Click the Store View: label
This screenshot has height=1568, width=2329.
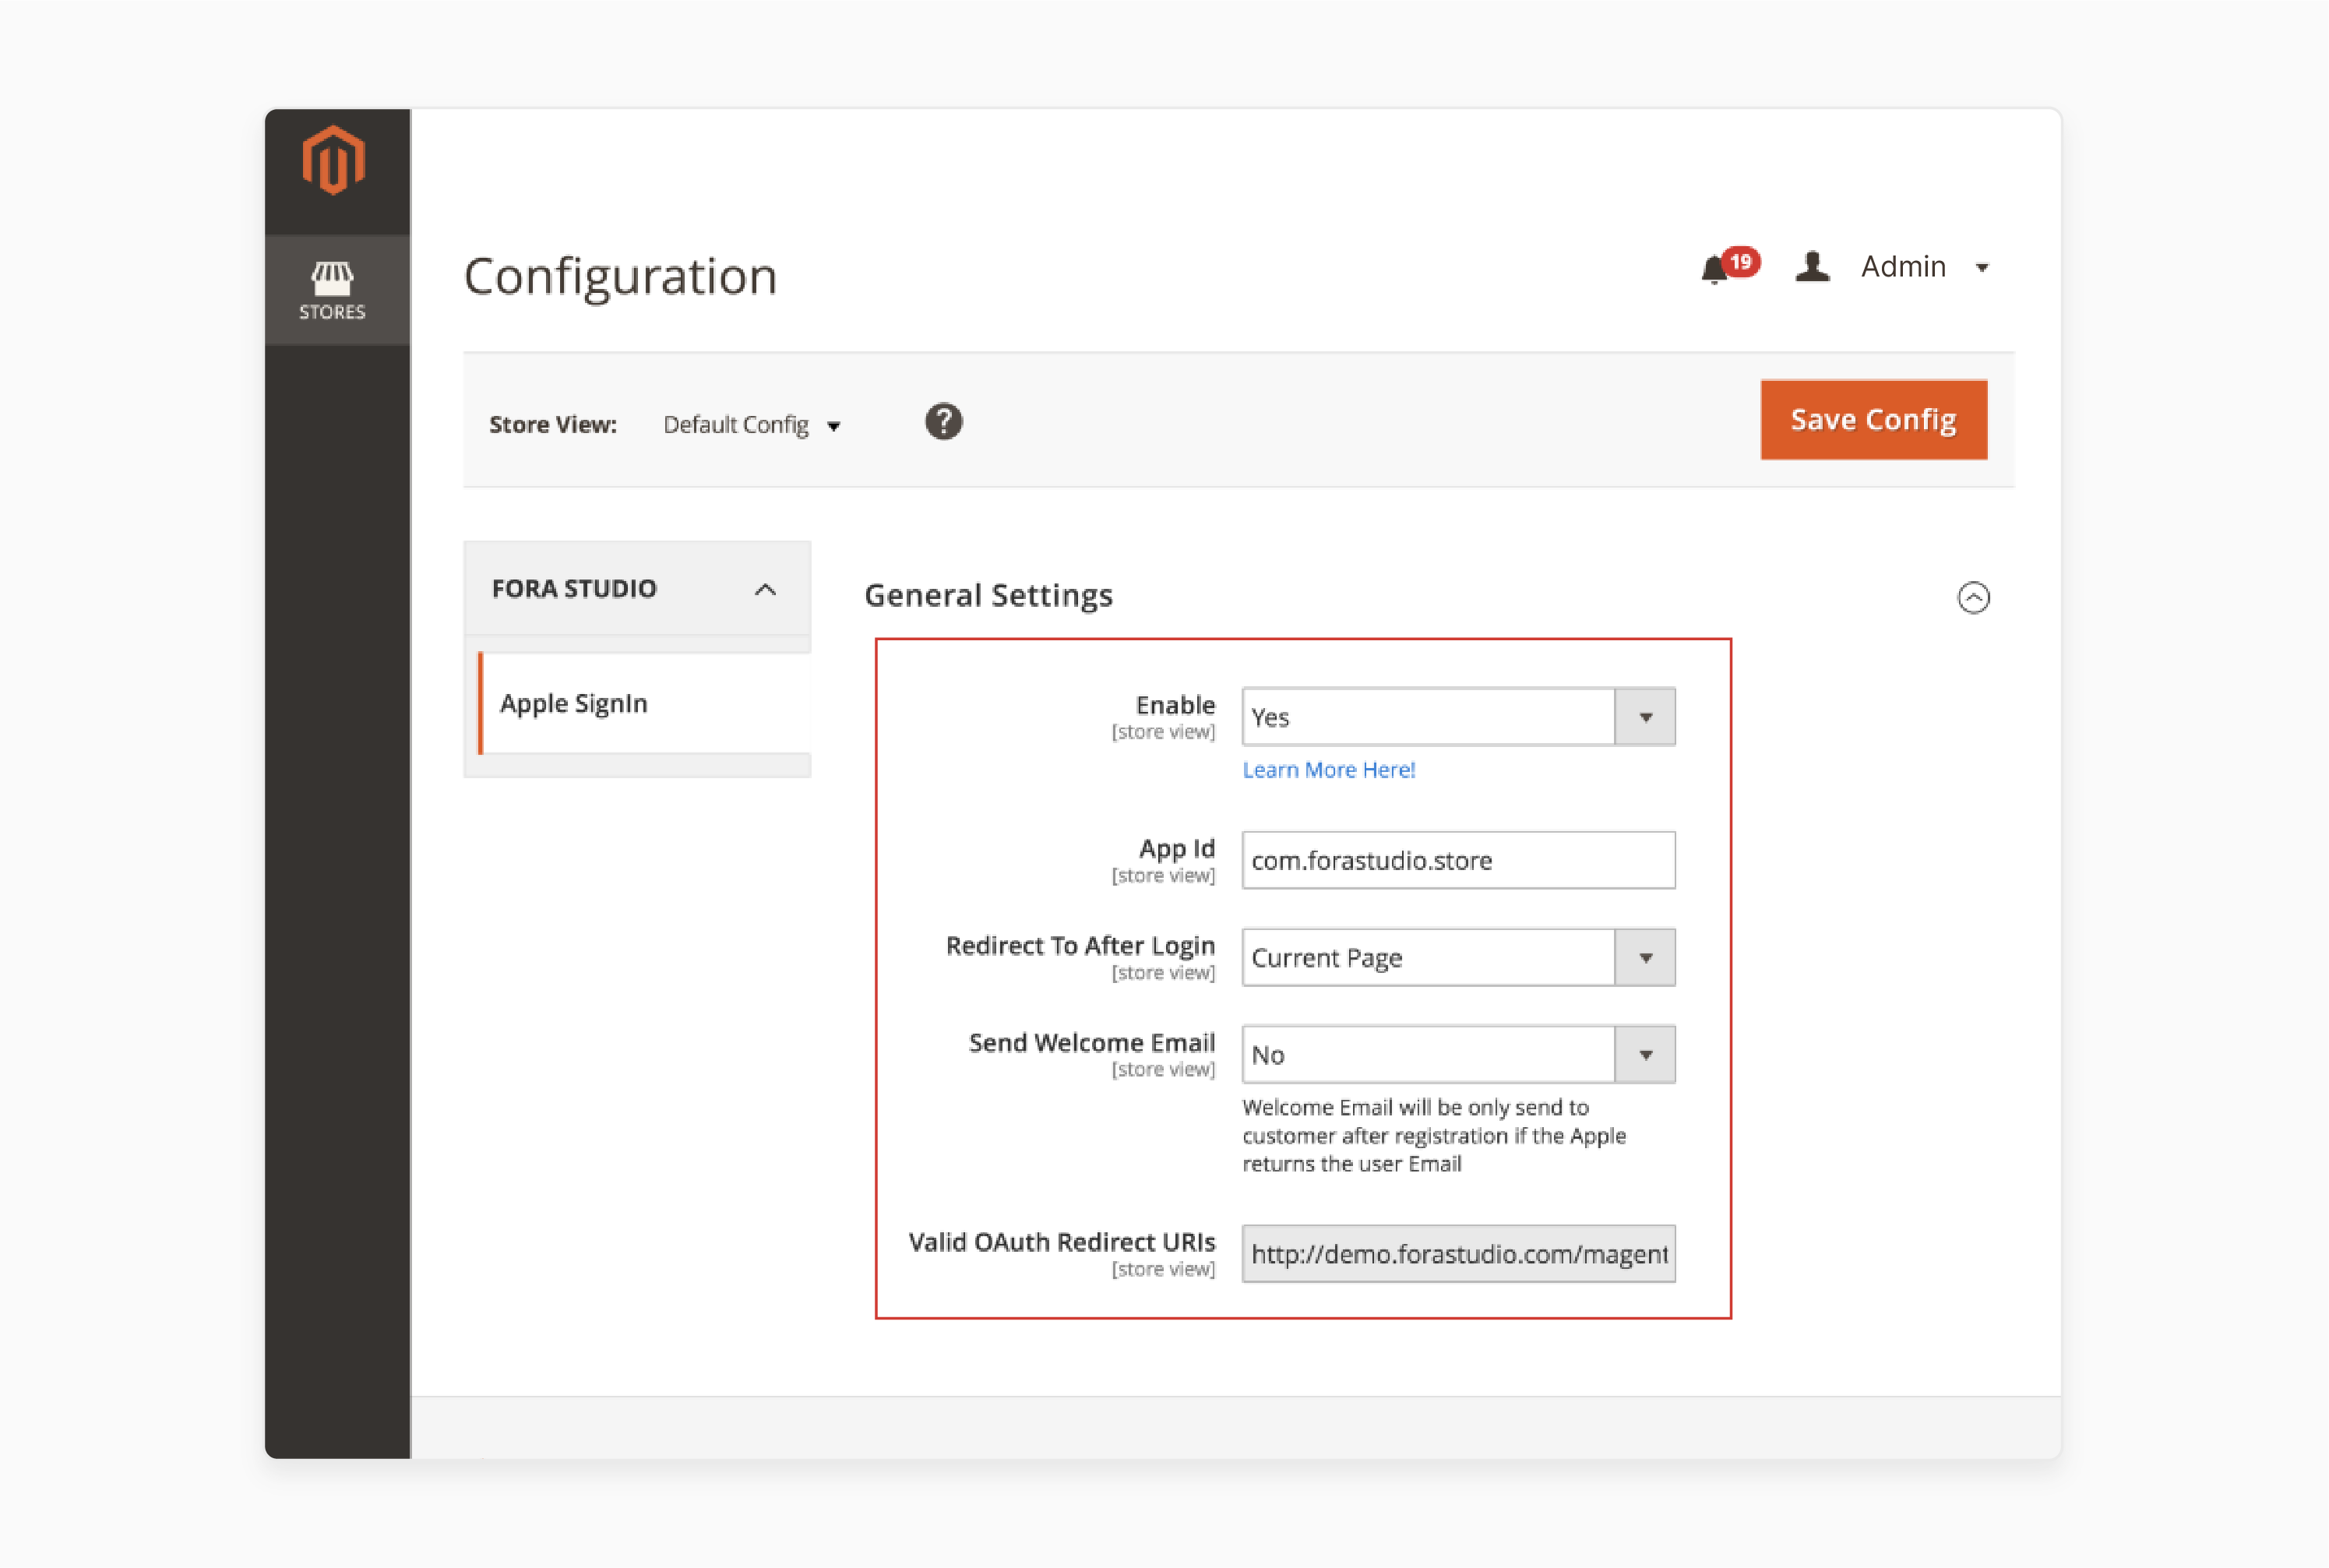[x=553, y=425]
